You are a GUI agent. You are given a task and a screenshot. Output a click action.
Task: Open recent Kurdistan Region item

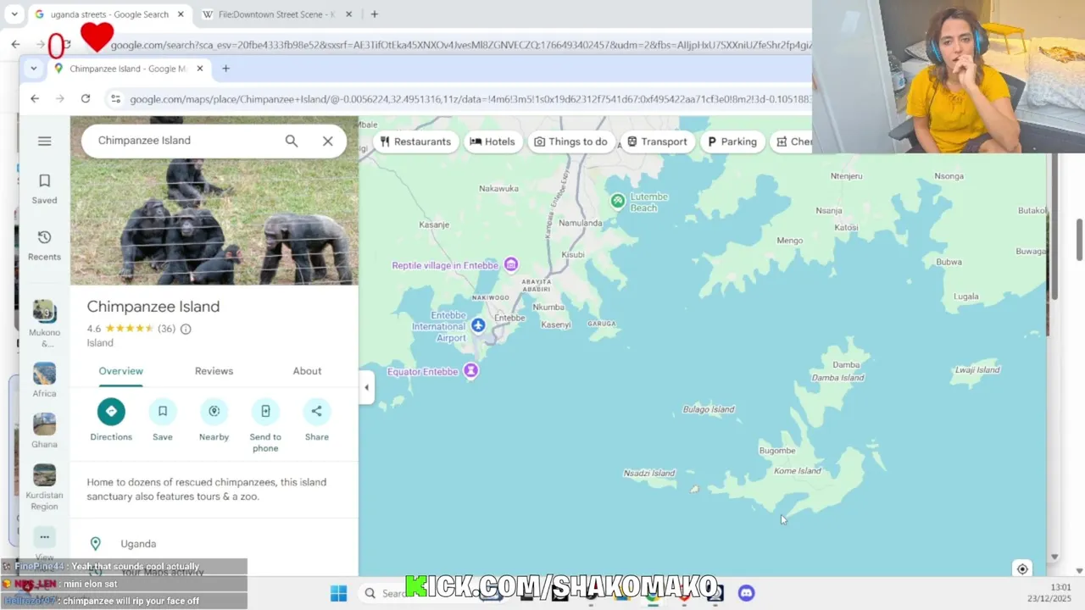pyautogui.click(x=44, y=486)
